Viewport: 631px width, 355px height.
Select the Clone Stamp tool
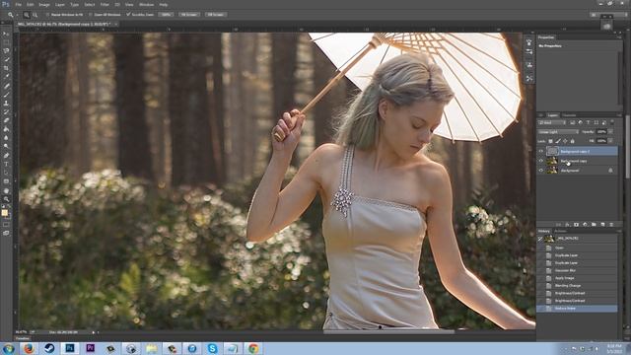[6, 103]
